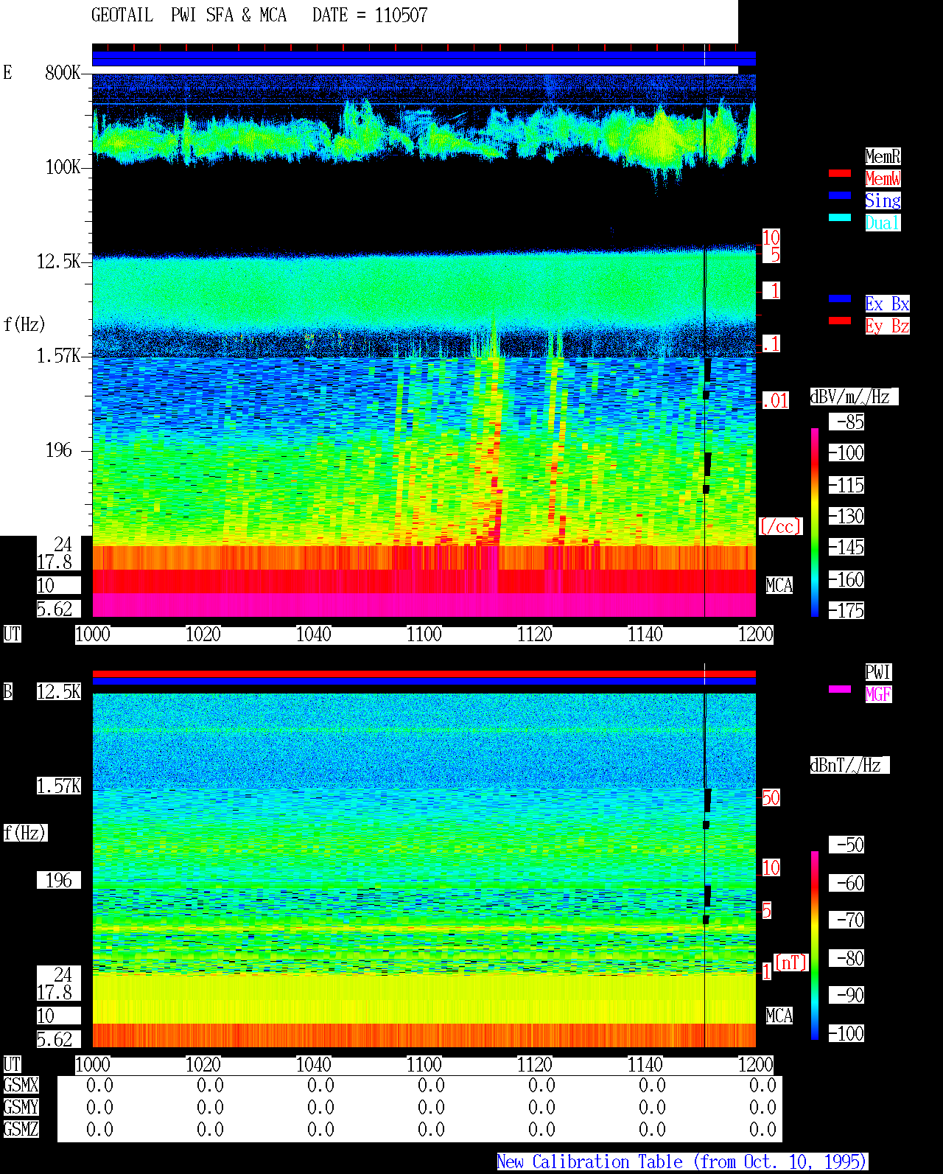Screen dimensions: 943x1174
Task: Click the blue Sing legend swatch
Action: tap(840, 195)
